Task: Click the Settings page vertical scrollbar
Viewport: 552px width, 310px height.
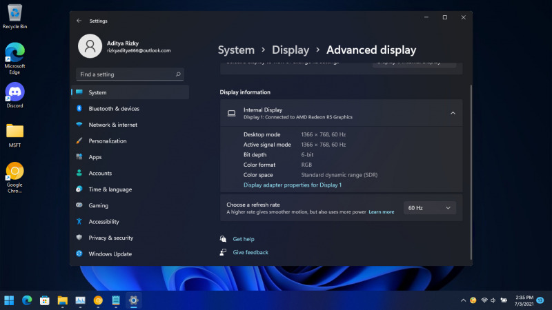Action: point(471,172)
